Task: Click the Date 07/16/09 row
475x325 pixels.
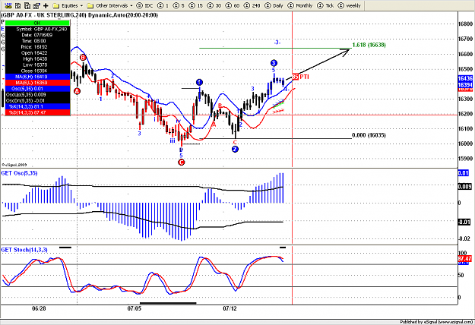Action: pos(37,35)
